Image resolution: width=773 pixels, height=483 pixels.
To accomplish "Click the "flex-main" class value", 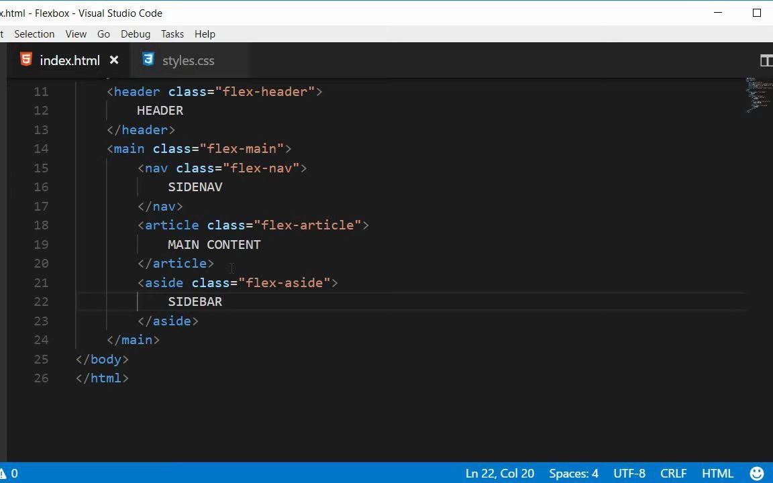I will click(x=242, y=149).
